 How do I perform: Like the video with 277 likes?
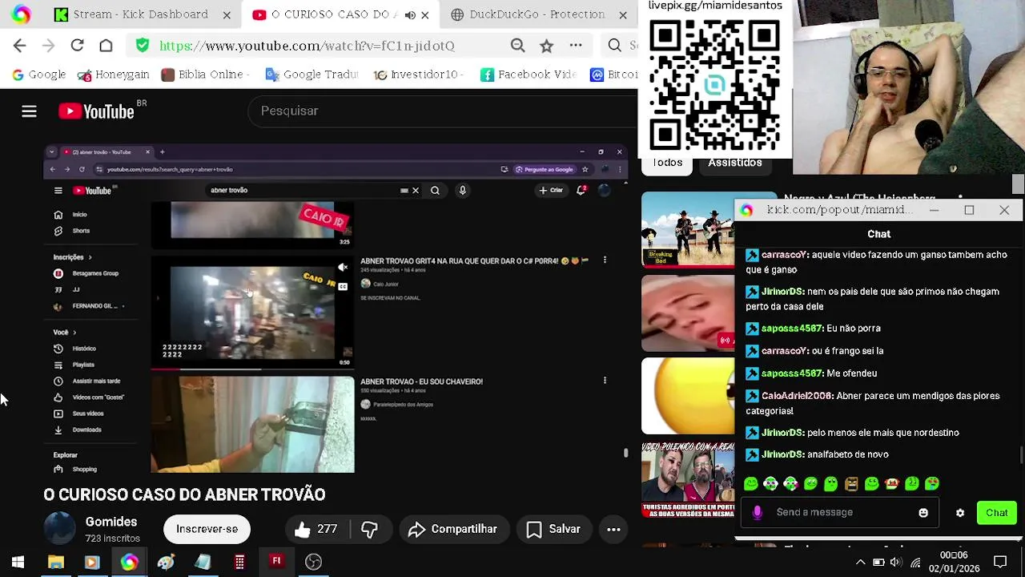[316, 529]
